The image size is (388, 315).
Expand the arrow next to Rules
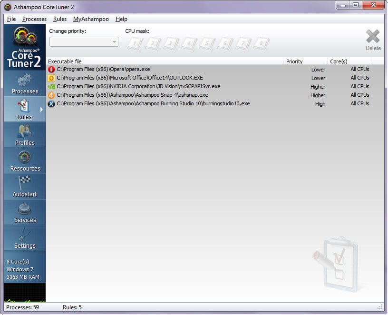[x=41, y=110]
